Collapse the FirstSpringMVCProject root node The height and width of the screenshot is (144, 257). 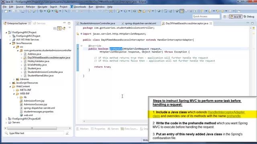(x=6, y=32)
